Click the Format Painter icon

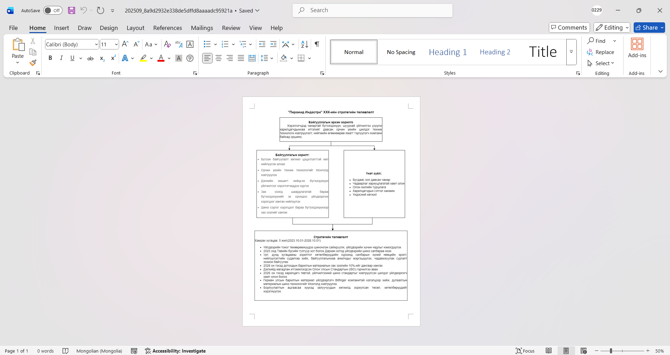(x=33, y=63)
